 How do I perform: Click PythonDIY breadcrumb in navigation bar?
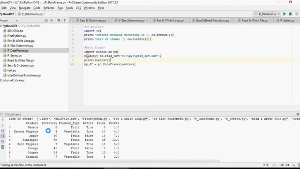7,14
